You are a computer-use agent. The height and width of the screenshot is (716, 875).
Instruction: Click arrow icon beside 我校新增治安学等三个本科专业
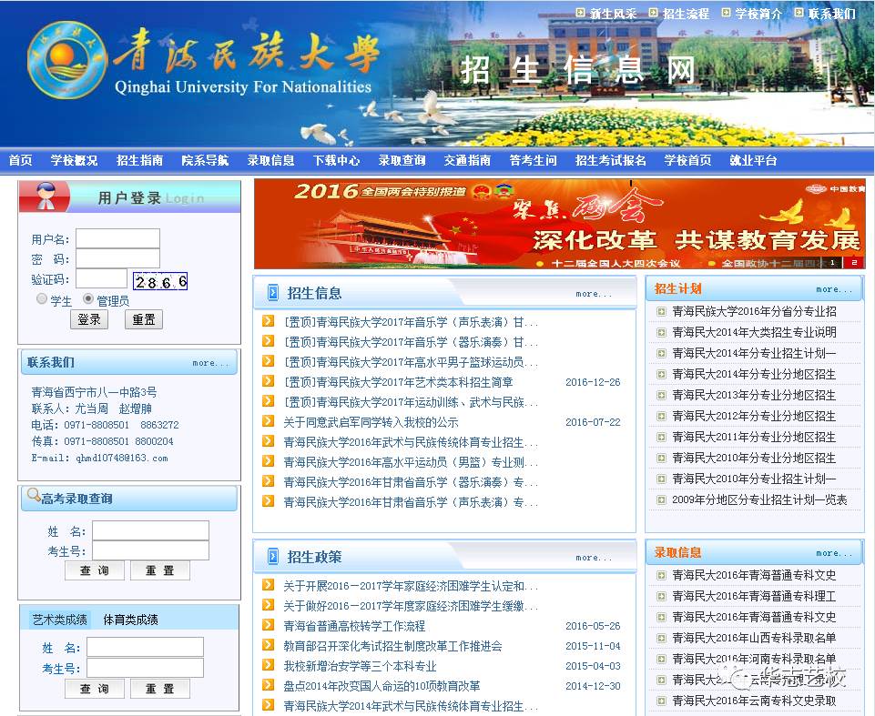click(x=269, y=665)
